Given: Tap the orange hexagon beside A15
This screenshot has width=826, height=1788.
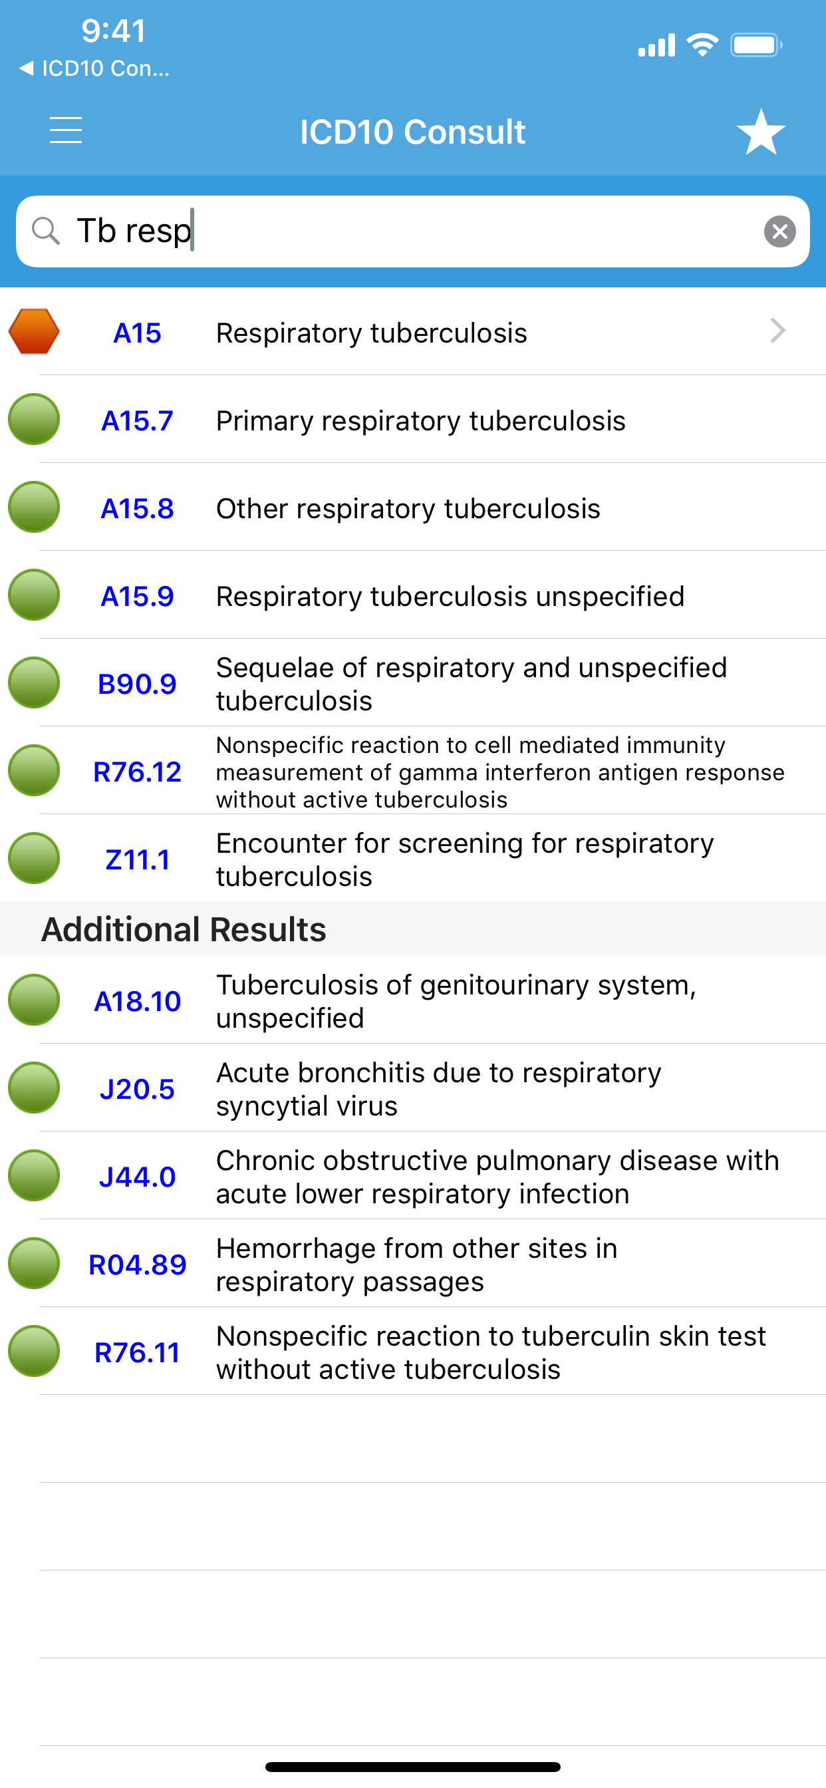Looking at the screenshot, I should (33, 332).
